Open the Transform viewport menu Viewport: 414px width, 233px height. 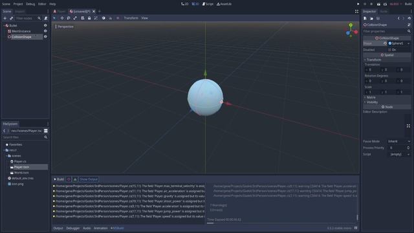[x=131, y=18]
